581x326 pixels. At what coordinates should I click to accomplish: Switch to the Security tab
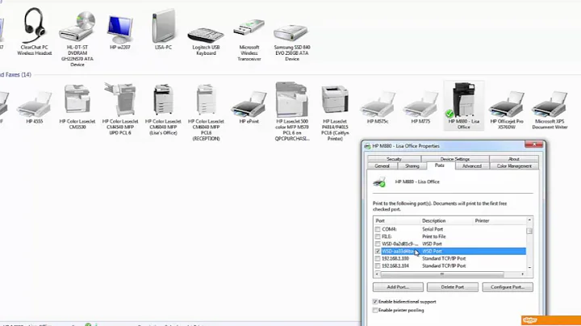point(394,159)
